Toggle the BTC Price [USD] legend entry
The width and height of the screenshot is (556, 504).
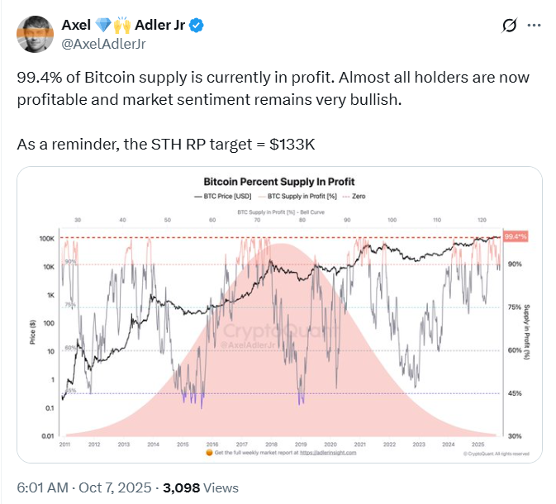[224, 198]
